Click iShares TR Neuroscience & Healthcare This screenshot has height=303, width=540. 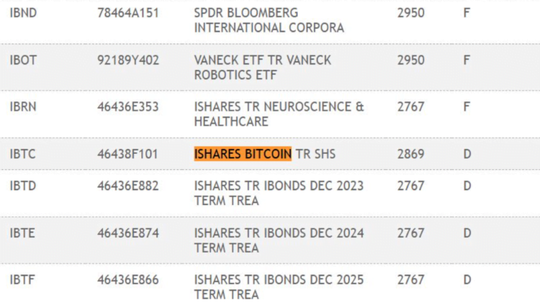pos(279,114)
